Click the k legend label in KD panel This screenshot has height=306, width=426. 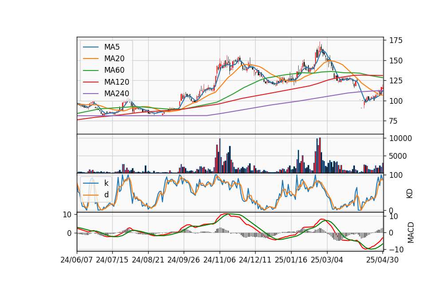(x=106, y=183)
